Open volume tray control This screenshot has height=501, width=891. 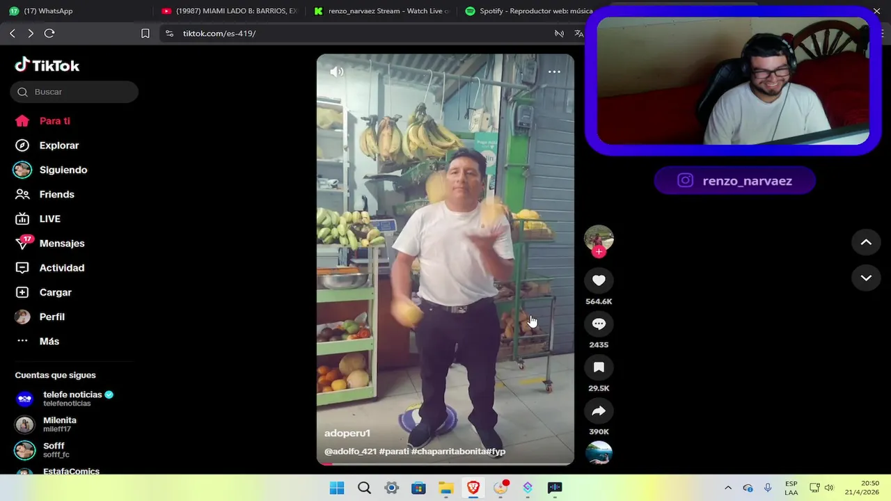point(829,488)
